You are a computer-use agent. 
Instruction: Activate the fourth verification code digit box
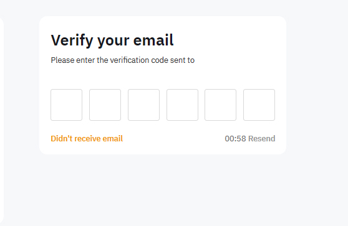coord(182,105)
